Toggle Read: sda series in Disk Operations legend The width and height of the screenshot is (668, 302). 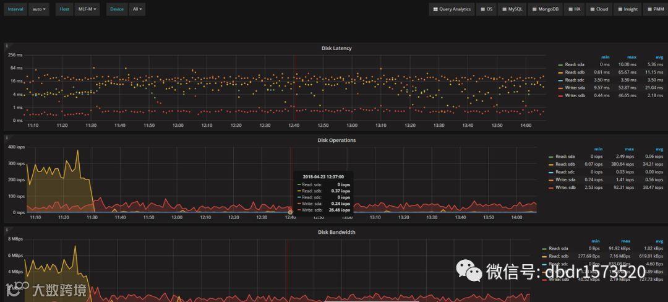coord(565,157)
